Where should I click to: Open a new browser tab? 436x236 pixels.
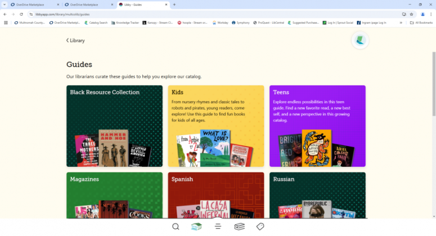[174, 4]
